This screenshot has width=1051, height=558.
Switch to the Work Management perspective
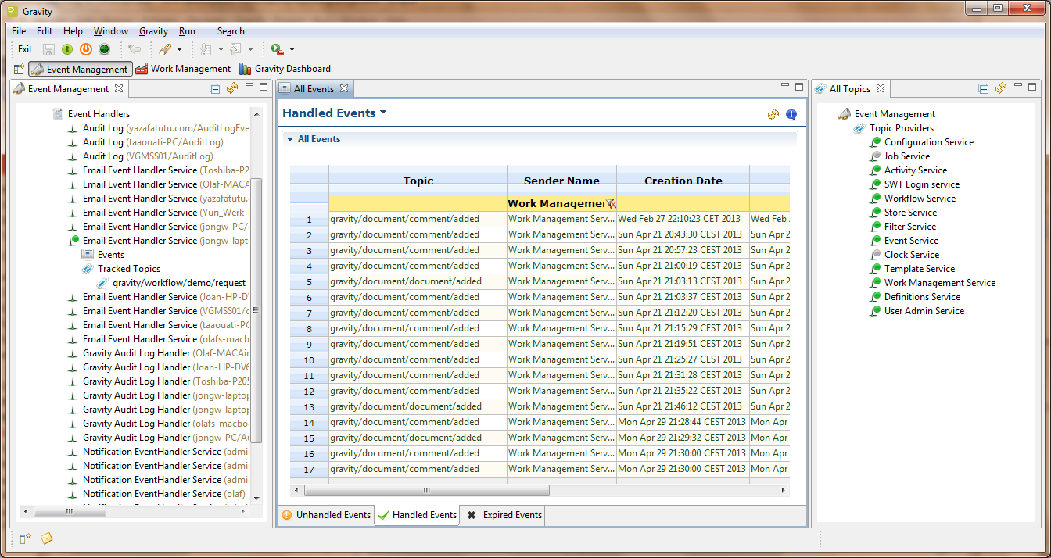183,69
